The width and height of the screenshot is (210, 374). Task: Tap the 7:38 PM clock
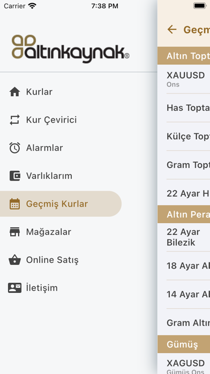click(104, 6)
